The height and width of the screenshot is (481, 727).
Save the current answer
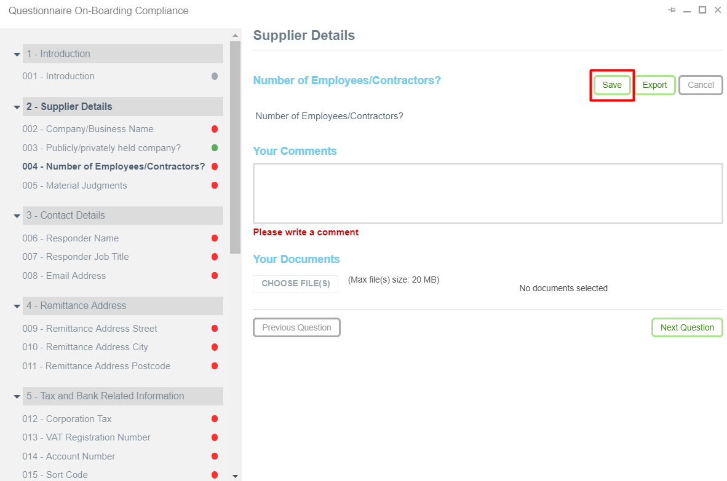pyautogui.click(x=612, y=85)
